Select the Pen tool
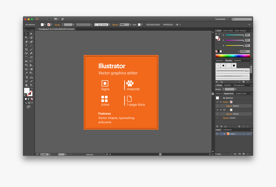276x187 pixels. pyautogui.click(x=26, y=42)
